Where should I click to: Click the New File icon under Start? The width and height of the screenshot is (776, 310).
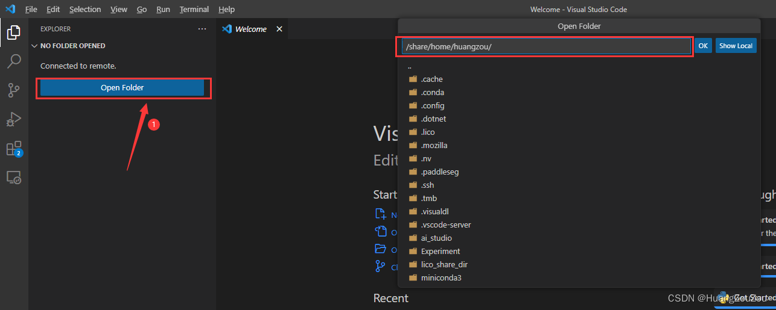tap(380, 214)
